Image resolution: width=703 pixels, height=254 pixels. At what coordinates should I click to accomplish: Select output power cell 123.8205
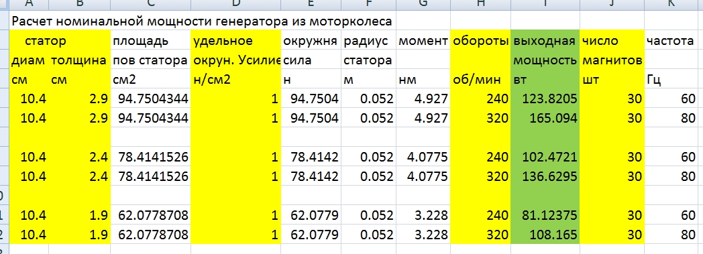(544, 98)
